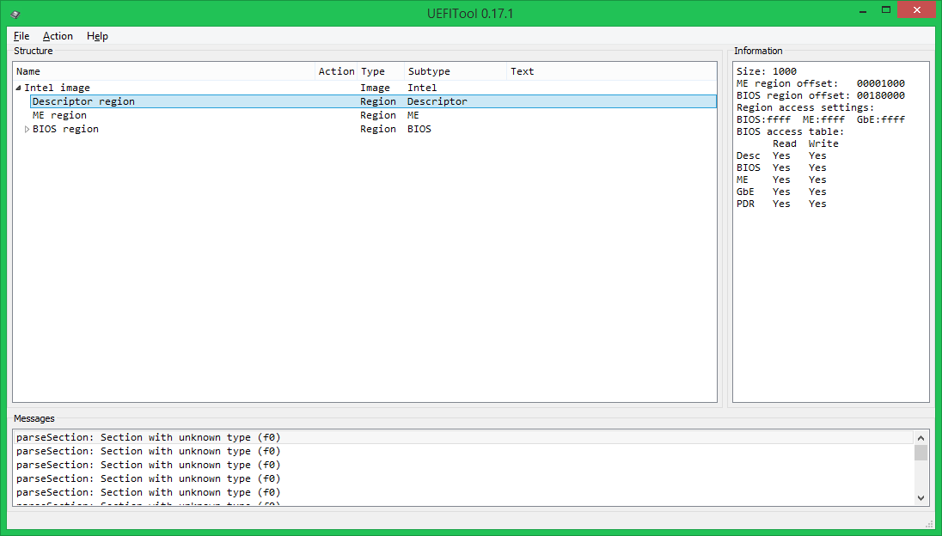
Task: Click the Messages scrollbar down arrow
Action: click(921, 498)
